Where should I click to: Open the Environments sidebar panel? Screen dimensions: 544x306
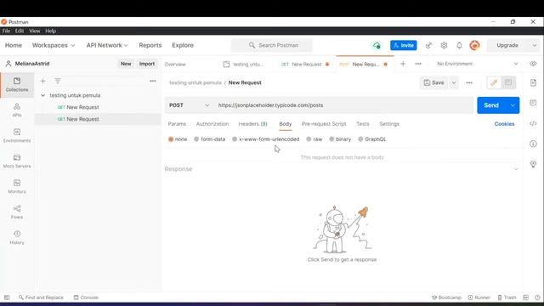tap(17, 136)
